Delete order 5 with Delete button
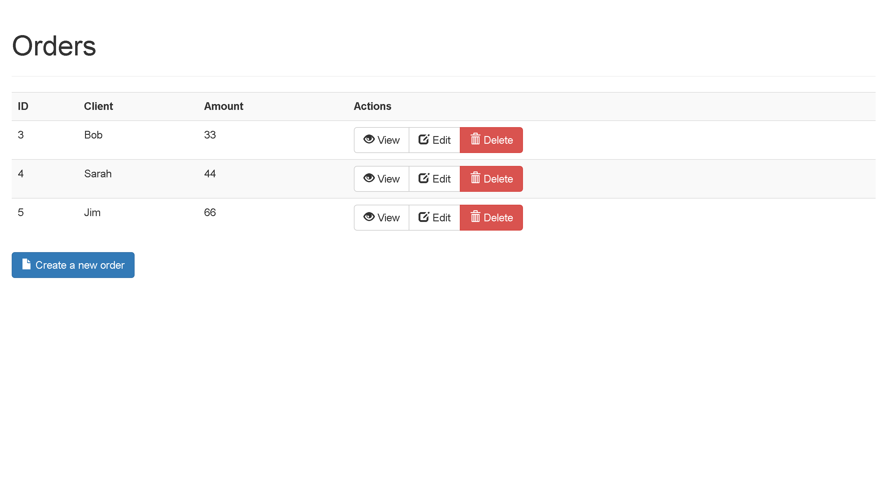Viewport: 887px width, 479px height. tap(491, 218)
